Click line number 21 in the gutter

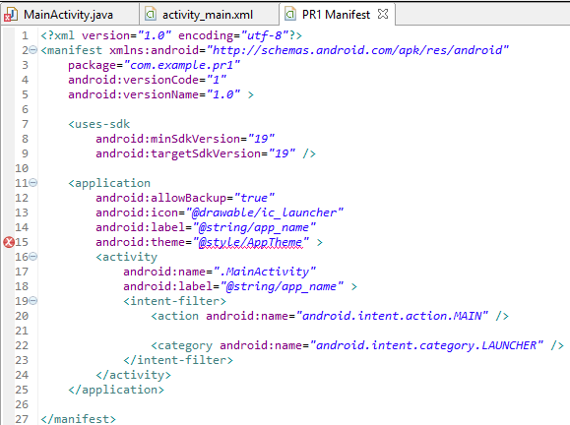point(22,331)
